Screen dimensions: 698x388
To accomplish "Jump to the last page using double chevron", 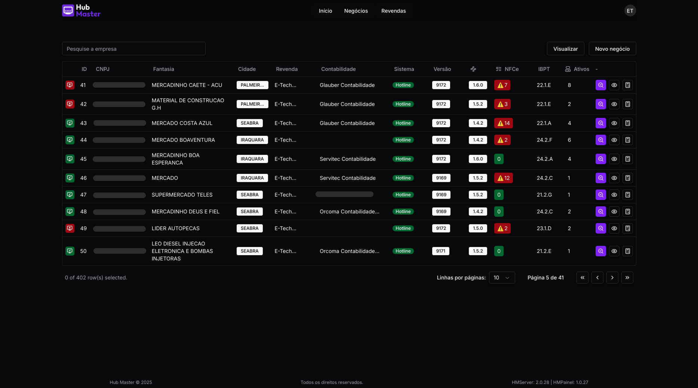I will click(x=627, y=278).
